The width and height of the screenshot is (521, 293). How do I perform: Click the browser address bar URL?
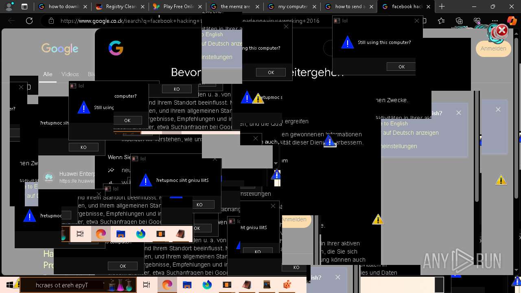coord(190,21)
